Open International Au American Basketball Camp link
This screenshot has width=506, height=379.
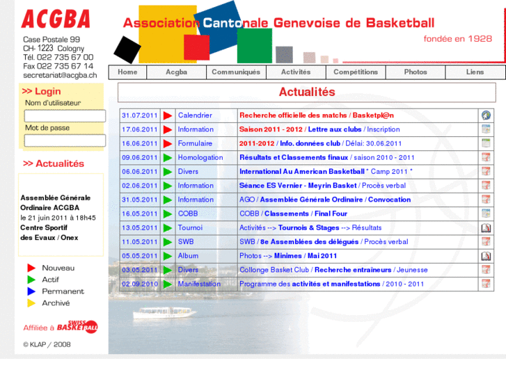click(326, 171)
